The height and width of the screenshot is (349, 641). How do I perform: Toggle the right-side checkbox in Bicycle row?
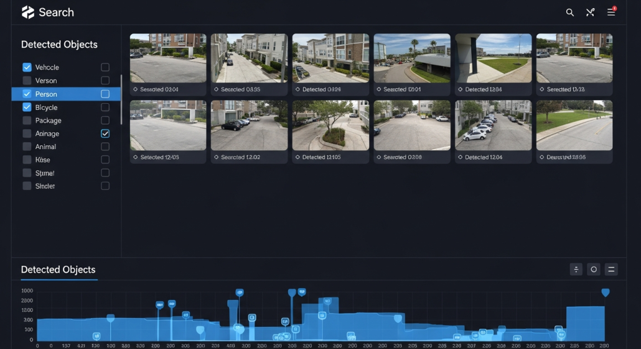coord(105,107)
